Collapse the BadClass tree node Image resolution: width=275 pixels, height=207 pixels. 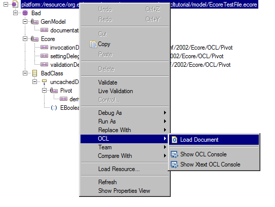(25, 73)
